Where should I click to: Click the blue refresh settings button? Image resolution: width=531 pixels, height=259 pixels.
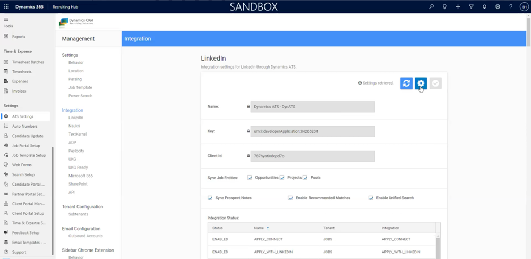click(x=406, y=83)
